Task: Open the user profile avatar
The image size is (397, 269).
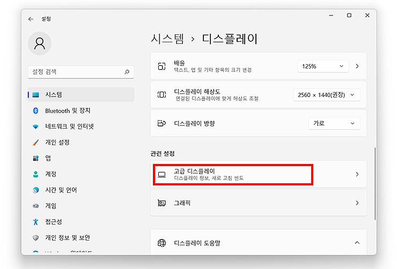Action: pos(40,43)
